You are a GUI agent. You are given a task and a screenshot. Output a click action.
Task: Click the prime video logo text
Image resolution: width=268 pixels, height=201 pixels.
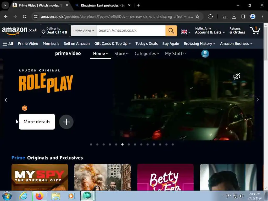pyautogui.click(x=68, y=53)
